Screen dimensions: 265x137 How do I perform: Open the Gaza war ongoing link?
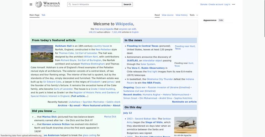[140, 87]
